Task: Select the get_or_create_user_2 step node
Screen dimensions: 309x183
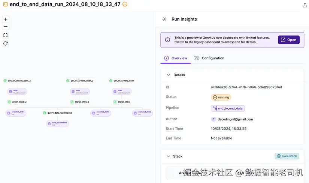Action: (x=17, y=80)
